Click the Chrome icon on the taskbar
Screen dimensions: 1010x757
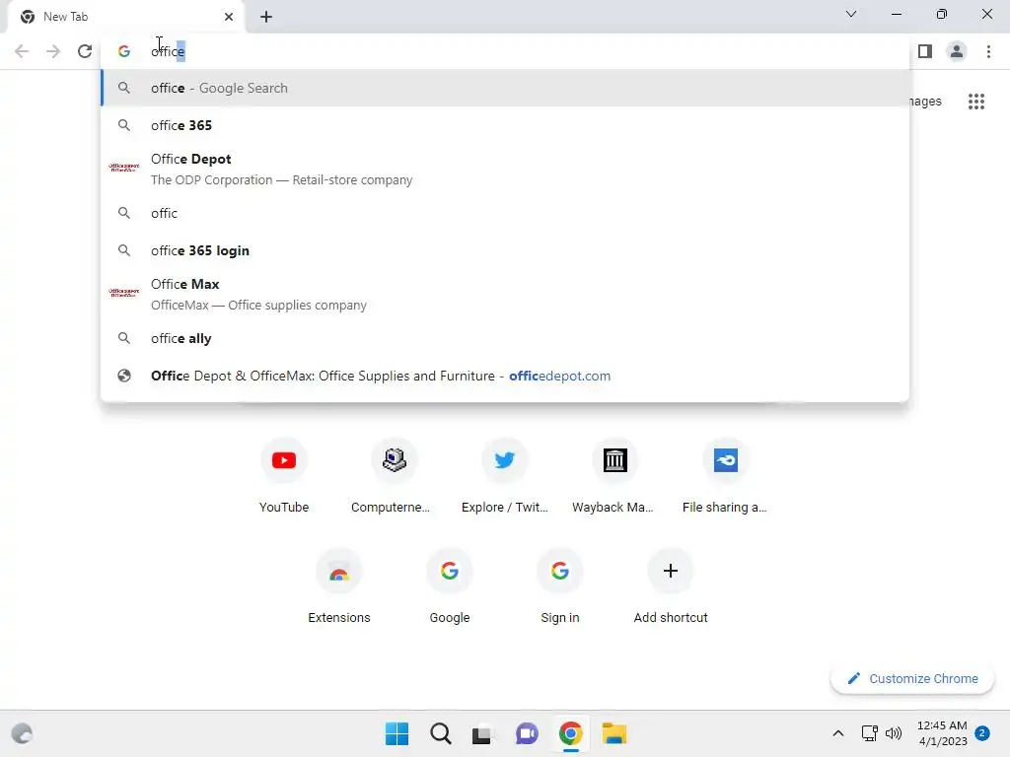571,733
